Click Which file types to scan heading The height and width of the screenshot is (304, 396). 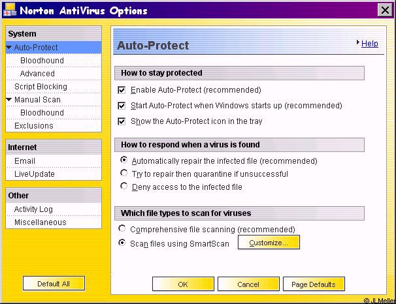point(239,213)
